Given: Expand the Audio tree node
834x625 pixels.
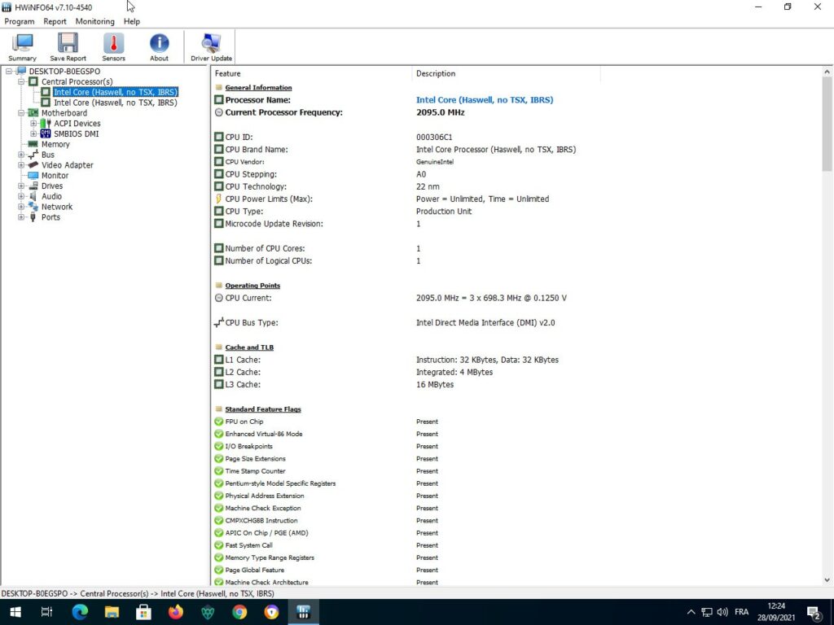Looking at the screenshot, I should coord(20,197).
